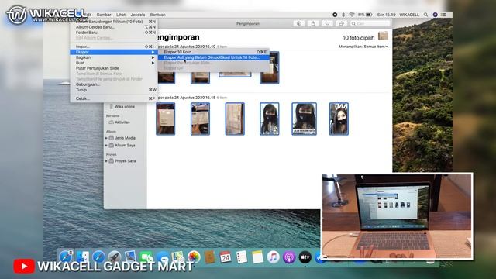This screenshot has height=279, width=496.
Task: Open the Siri icon in menu bar
Action: (x=436, y=15)
